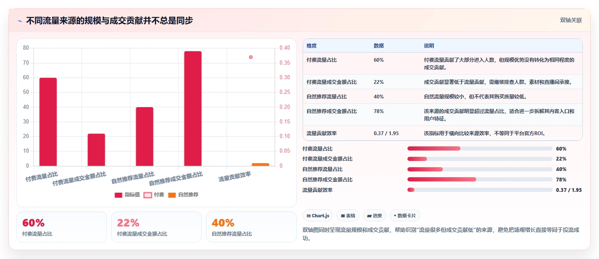Click the 流量贡献效率 x-axis label
Screen dimensions: 599x259
click(x=235, y=177)
